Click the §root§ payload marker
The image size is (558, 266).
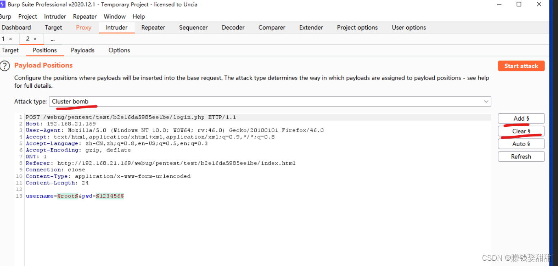click(68, 196)
